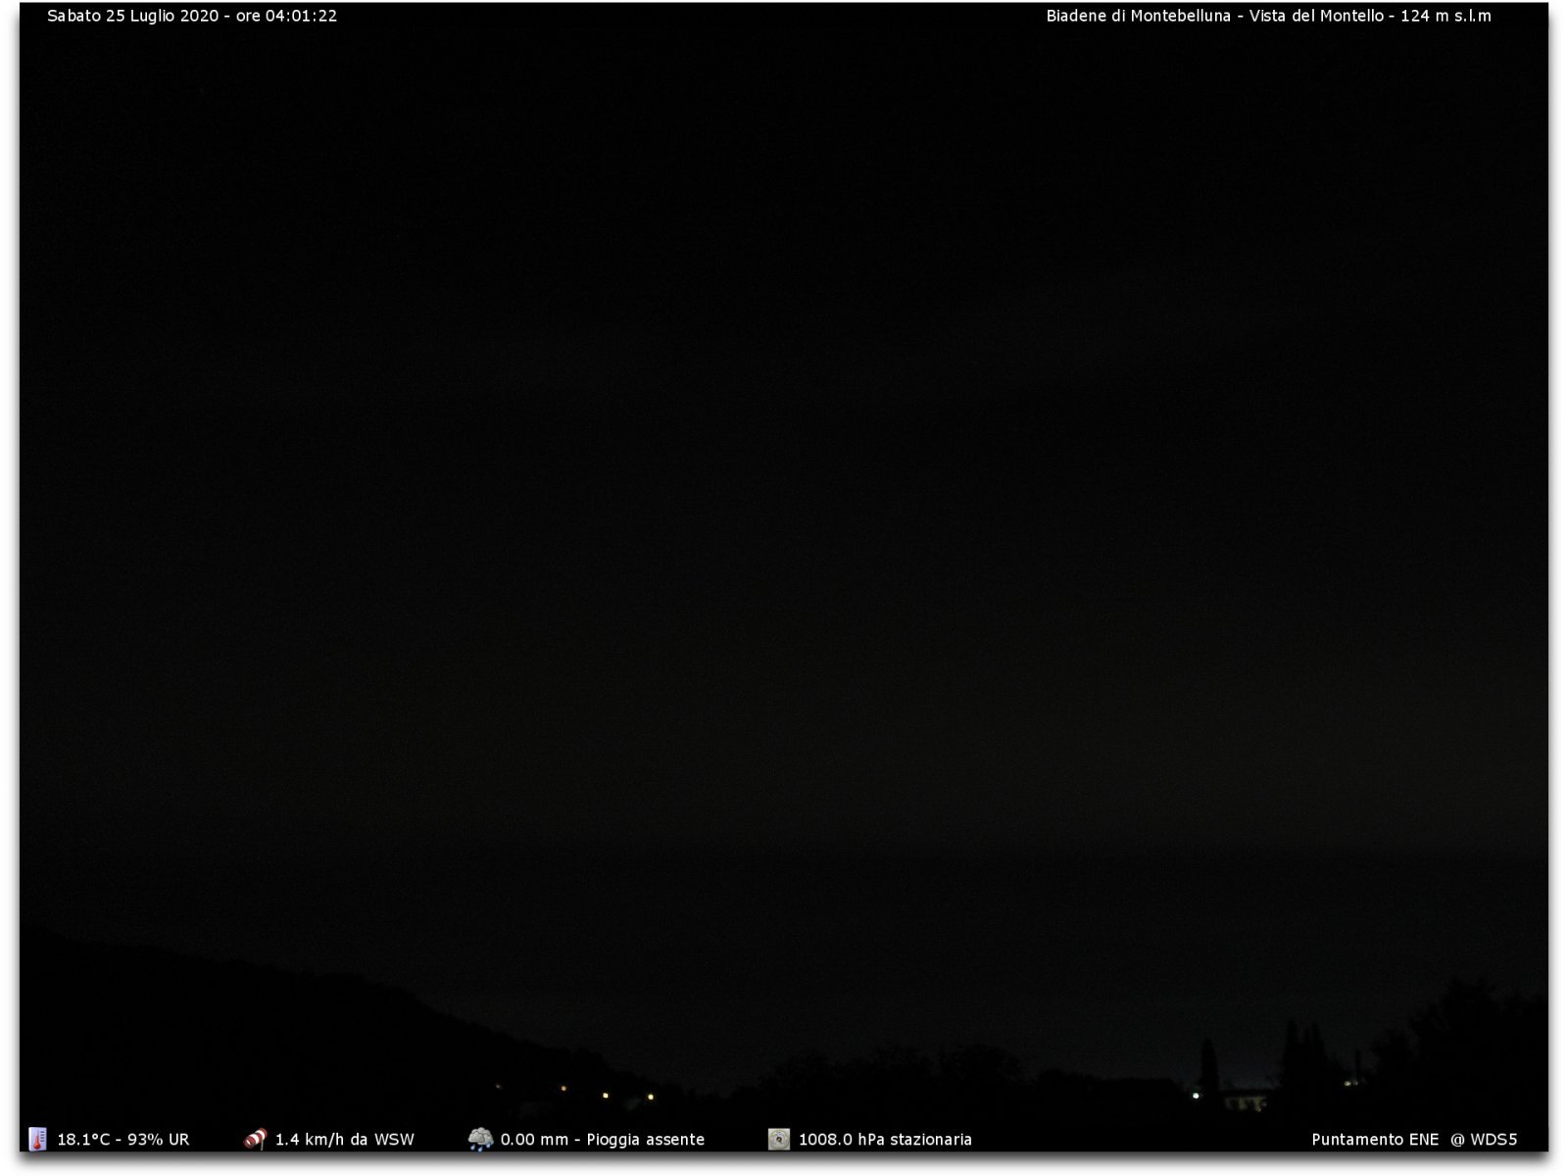The width and height of the screenshot is (1568, 1176).
Task: Select the timestamp 'ore 04:01:22'
Action: [x=286, y=16]
